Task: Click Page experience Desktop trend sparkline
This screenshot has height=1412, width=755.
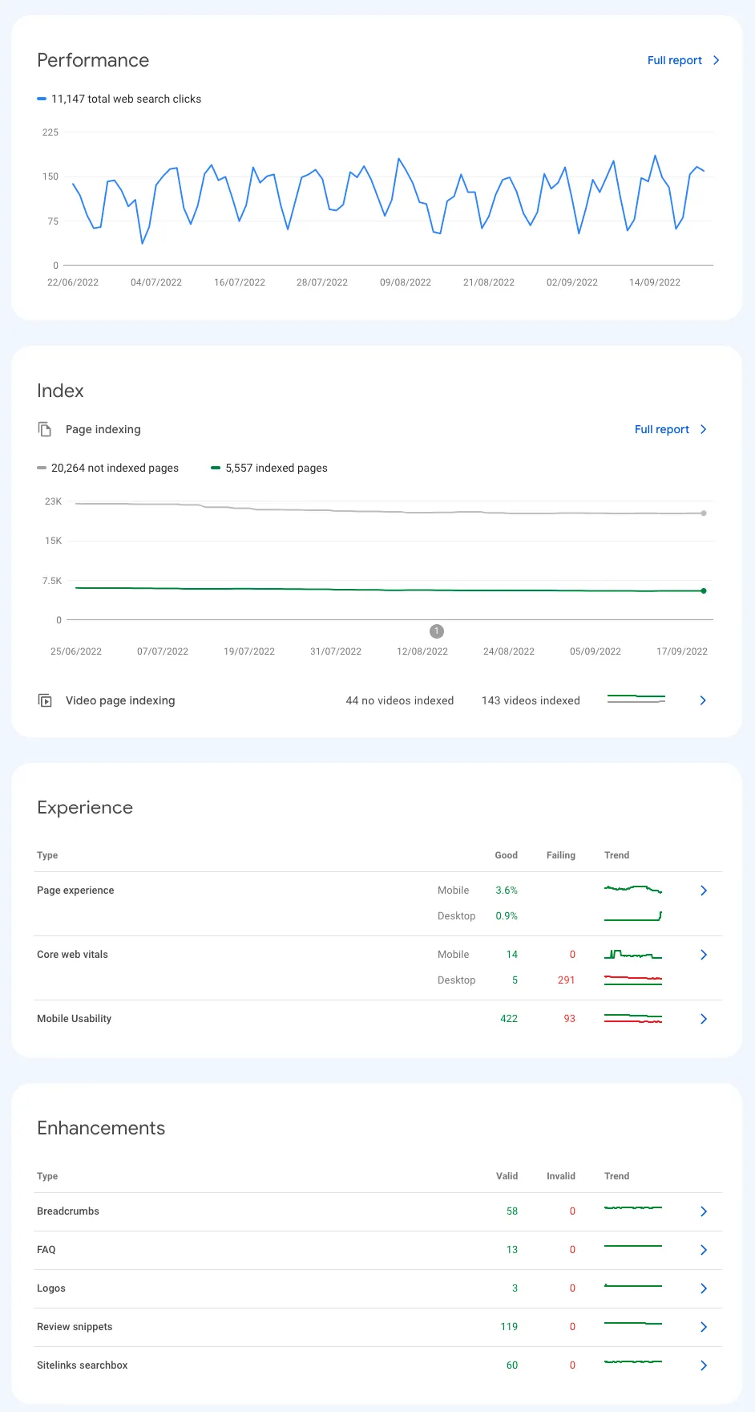Action: (x=633, y=916)
